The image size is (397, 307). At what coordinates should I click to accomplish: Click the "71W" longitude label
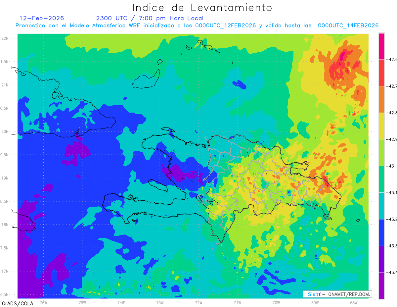(x=237, y=302)
